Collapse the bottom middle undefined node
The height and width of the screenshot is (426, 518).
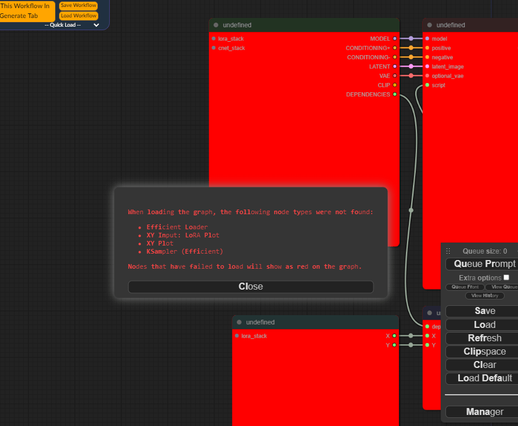click(239, 322)
